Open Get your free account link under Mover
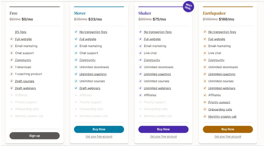This screenshot has width=264, height=146. [99, 136]
